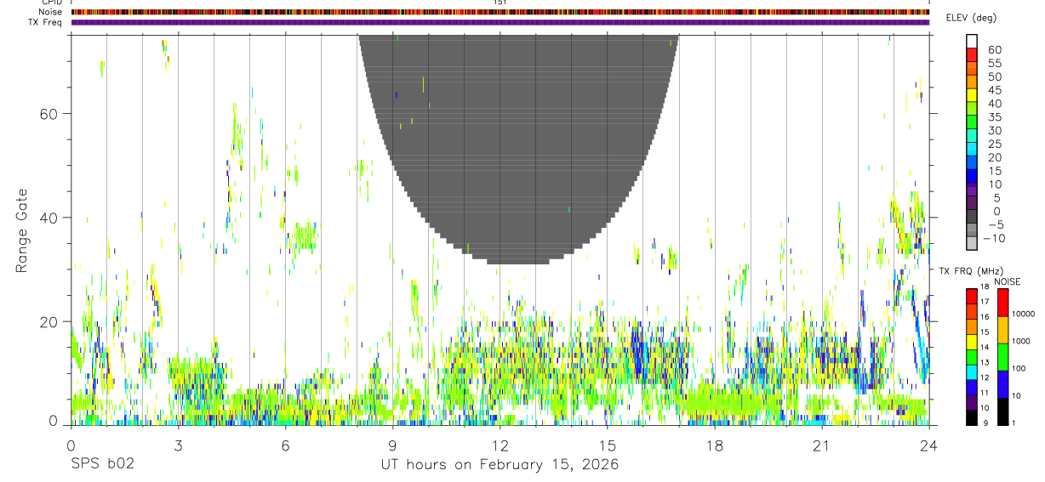Click TX FRQ scale value '16'
1045x482 pixels.
tap(985, 316)
